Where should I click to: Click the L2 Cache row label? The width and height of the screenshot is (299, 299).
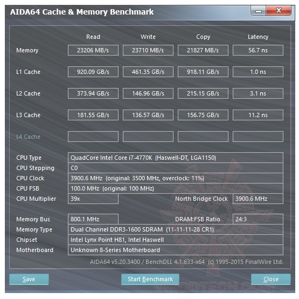point(28,93)
